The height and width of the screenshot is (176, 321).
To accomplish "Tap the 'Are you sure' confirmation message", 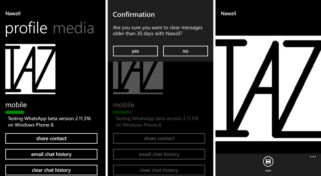I will [158, 30].
